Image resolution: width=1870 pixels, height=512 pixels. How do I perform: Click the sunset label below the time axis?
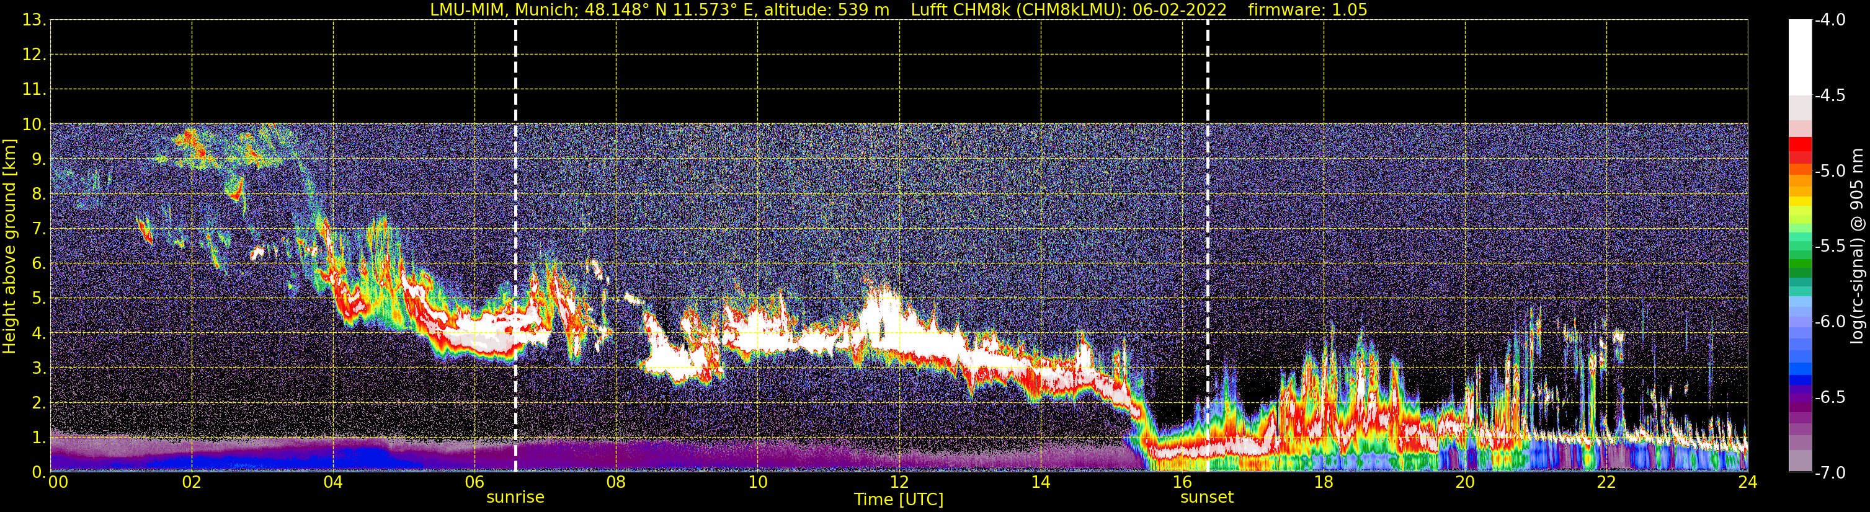click(x=1206, y=497)
